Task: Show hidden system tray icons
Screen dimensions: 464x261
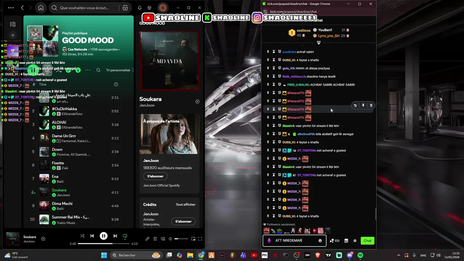Action: [x=398, y=255]
